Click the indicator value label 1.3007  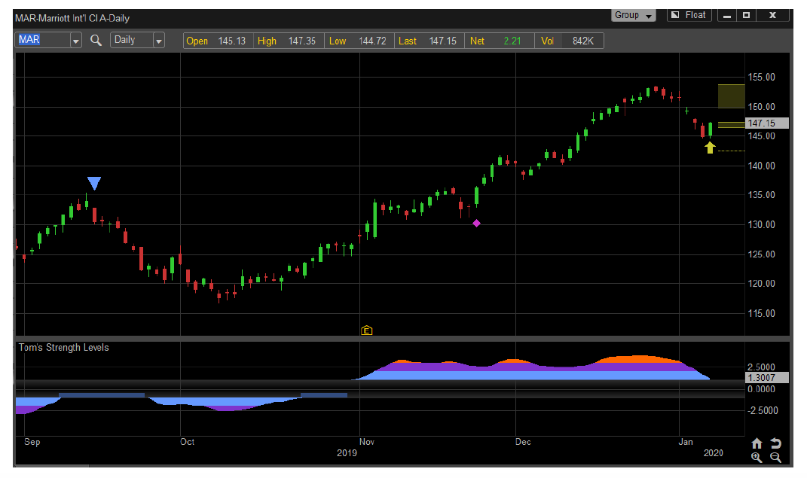click(x=767, y=378)
